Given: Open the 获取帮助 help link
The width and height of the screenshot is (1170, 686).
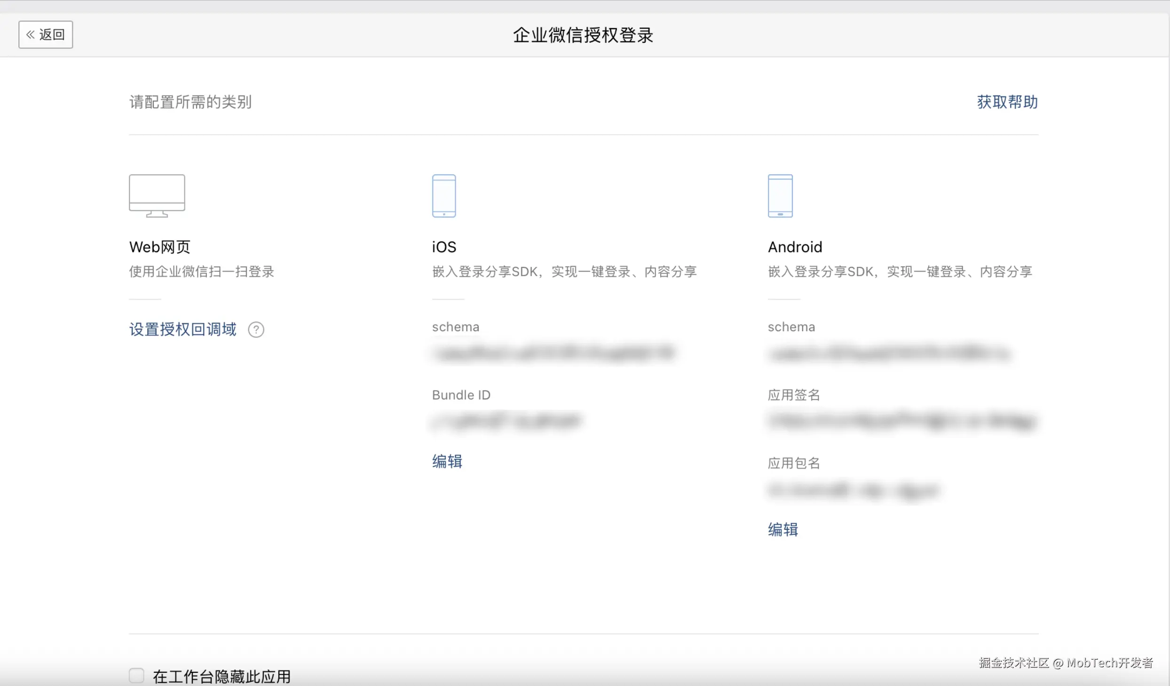Looking at the screenshot, I should [x=1007, y=101].
